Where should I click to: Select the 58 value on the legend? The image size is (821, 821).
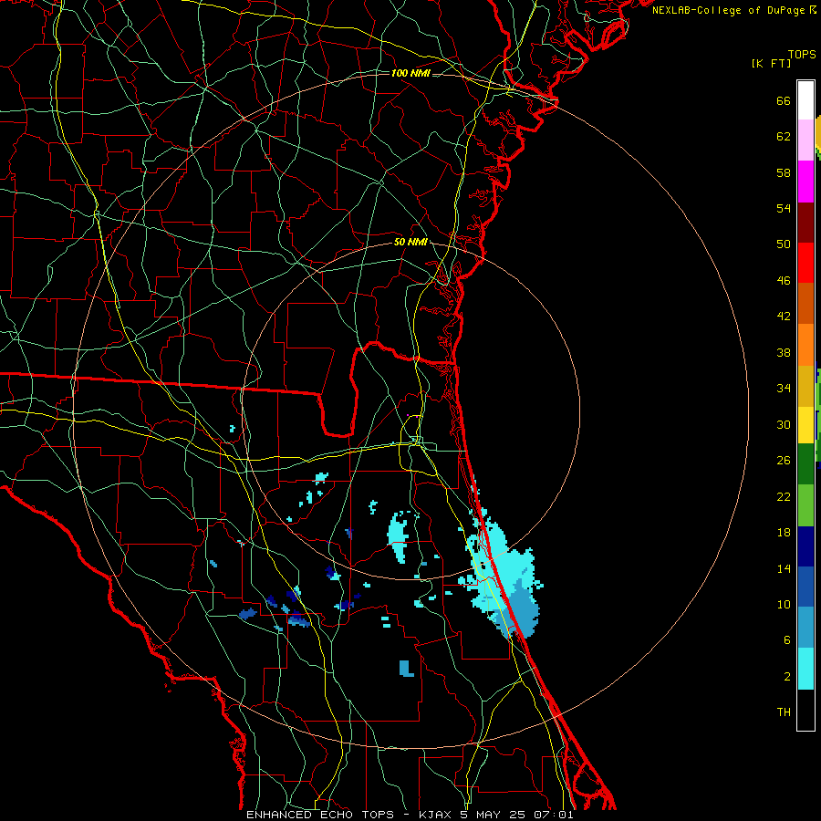point(784,172)
